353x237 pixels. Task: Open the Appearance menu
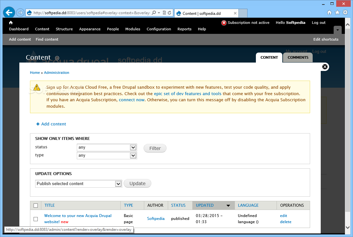[90, 29]
